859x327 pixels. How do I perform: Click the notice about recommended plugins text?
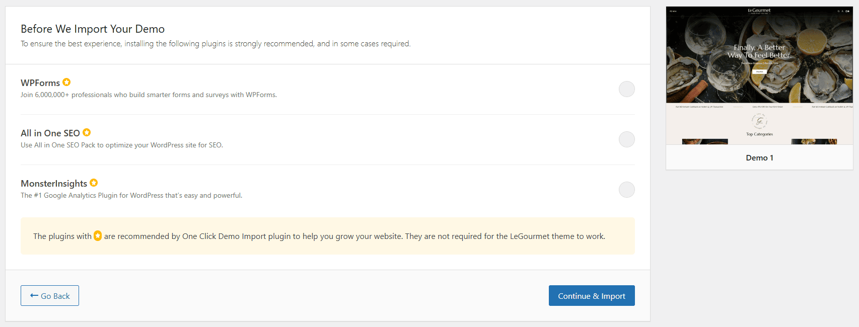click(319, 236)
